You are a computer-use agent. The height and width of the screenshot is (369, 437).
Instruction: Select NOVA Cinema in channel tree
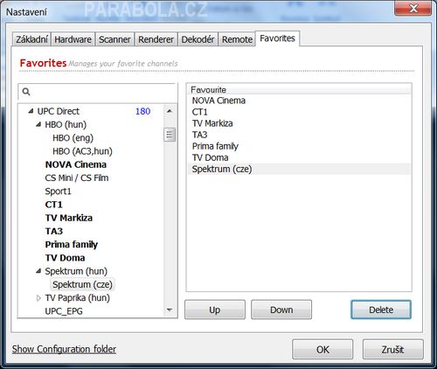pos(76,164)
